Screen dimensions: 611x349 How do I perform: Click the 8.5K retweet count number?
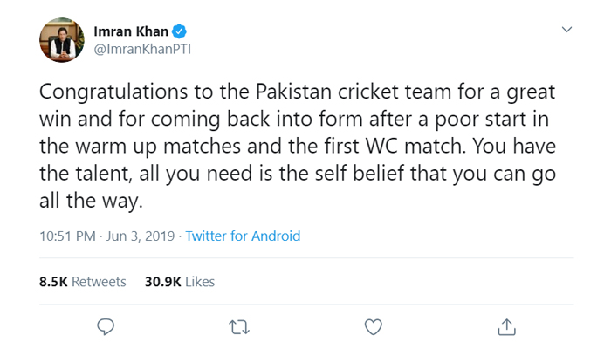pyautogui.click(x=53, y=282)
